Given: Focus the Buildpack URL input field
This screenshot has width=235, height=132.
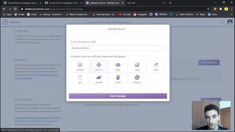Looking at the screenshot, I should [x=118, y=48].
